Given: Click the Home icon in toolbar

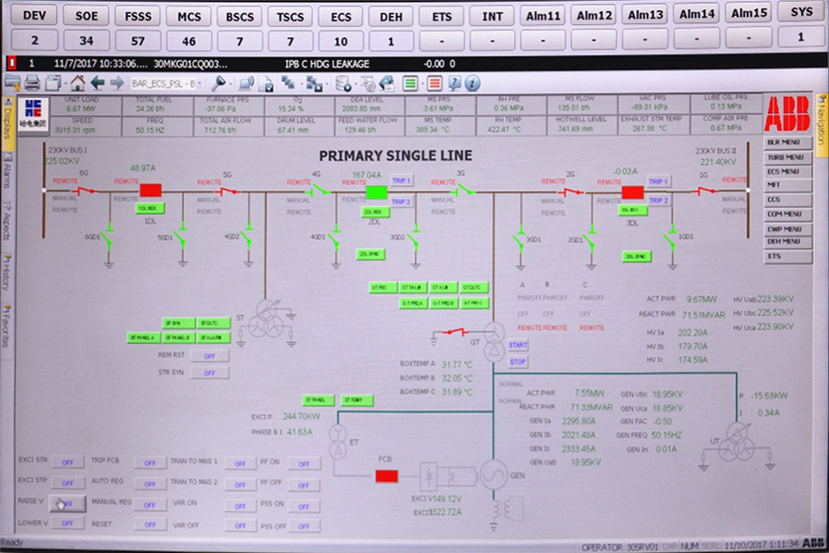Looking at the screenshot, I should (76, 83).
